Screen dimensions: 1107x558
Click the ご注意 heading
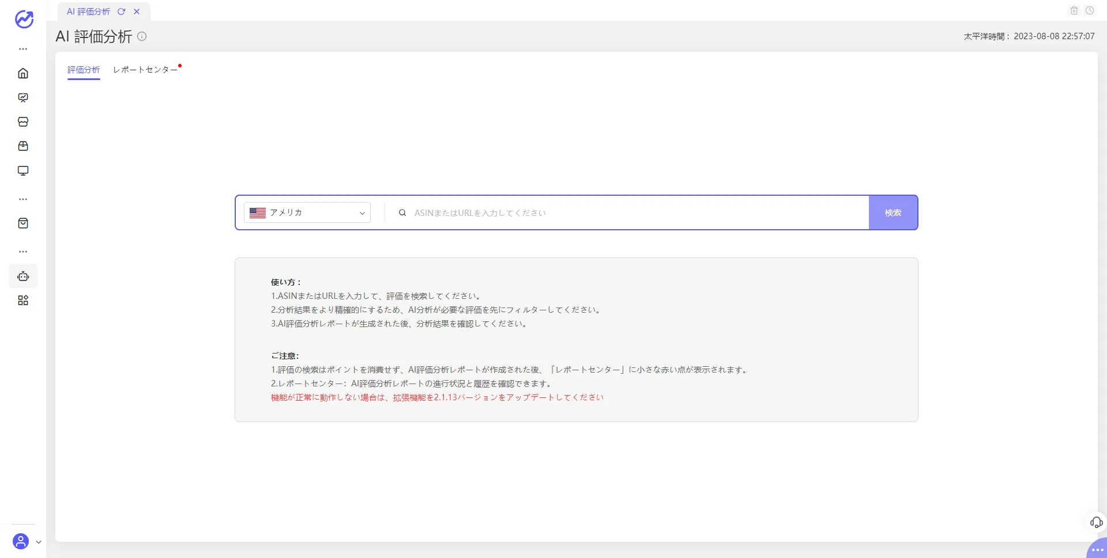pyautogui.click(x=285, y=356)
